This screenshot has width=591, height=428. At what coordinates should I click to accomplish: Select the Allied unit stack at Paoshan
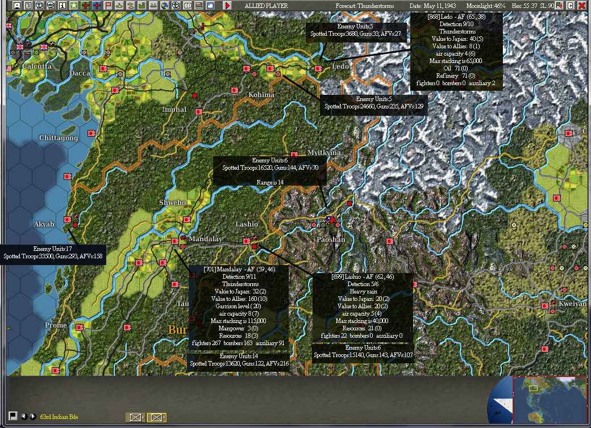[x=331, y=220]
